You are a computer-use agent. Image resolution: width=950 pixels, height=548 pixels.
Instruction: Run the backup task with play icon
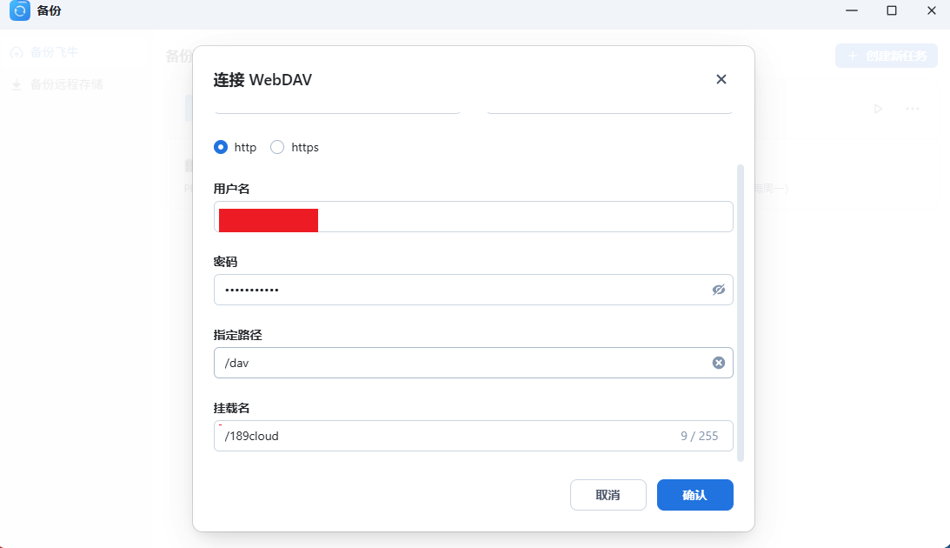878,109
